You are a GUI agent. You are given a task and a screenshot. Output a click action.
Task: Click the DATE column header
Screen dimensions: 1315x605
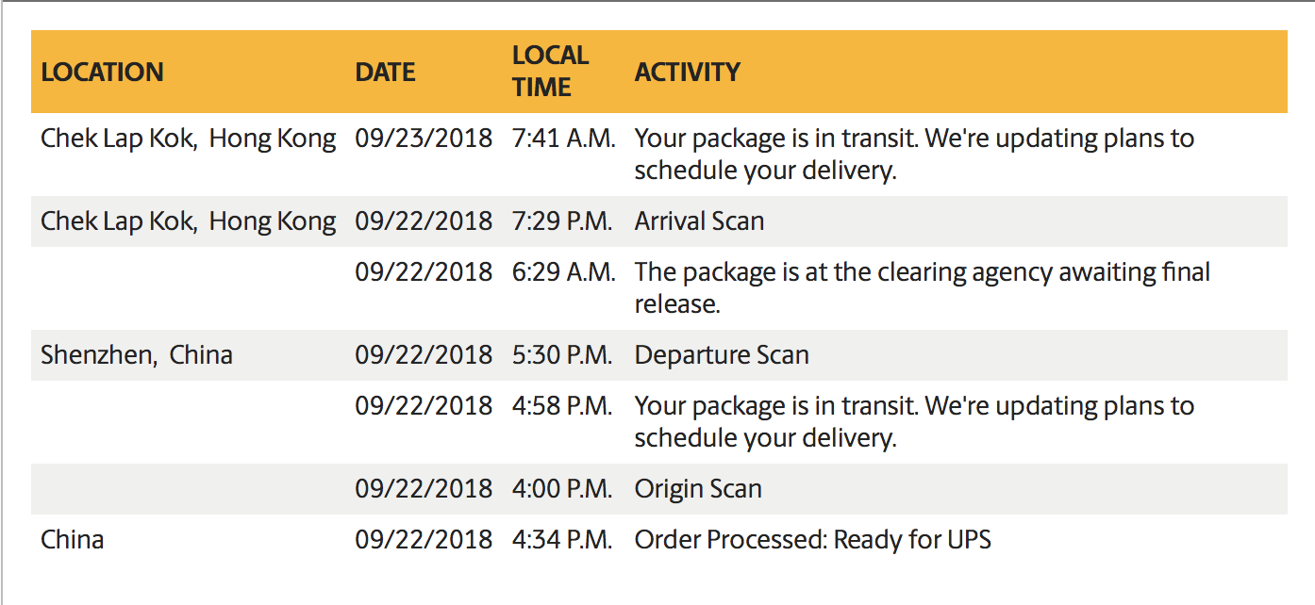[x=385, y=73]
